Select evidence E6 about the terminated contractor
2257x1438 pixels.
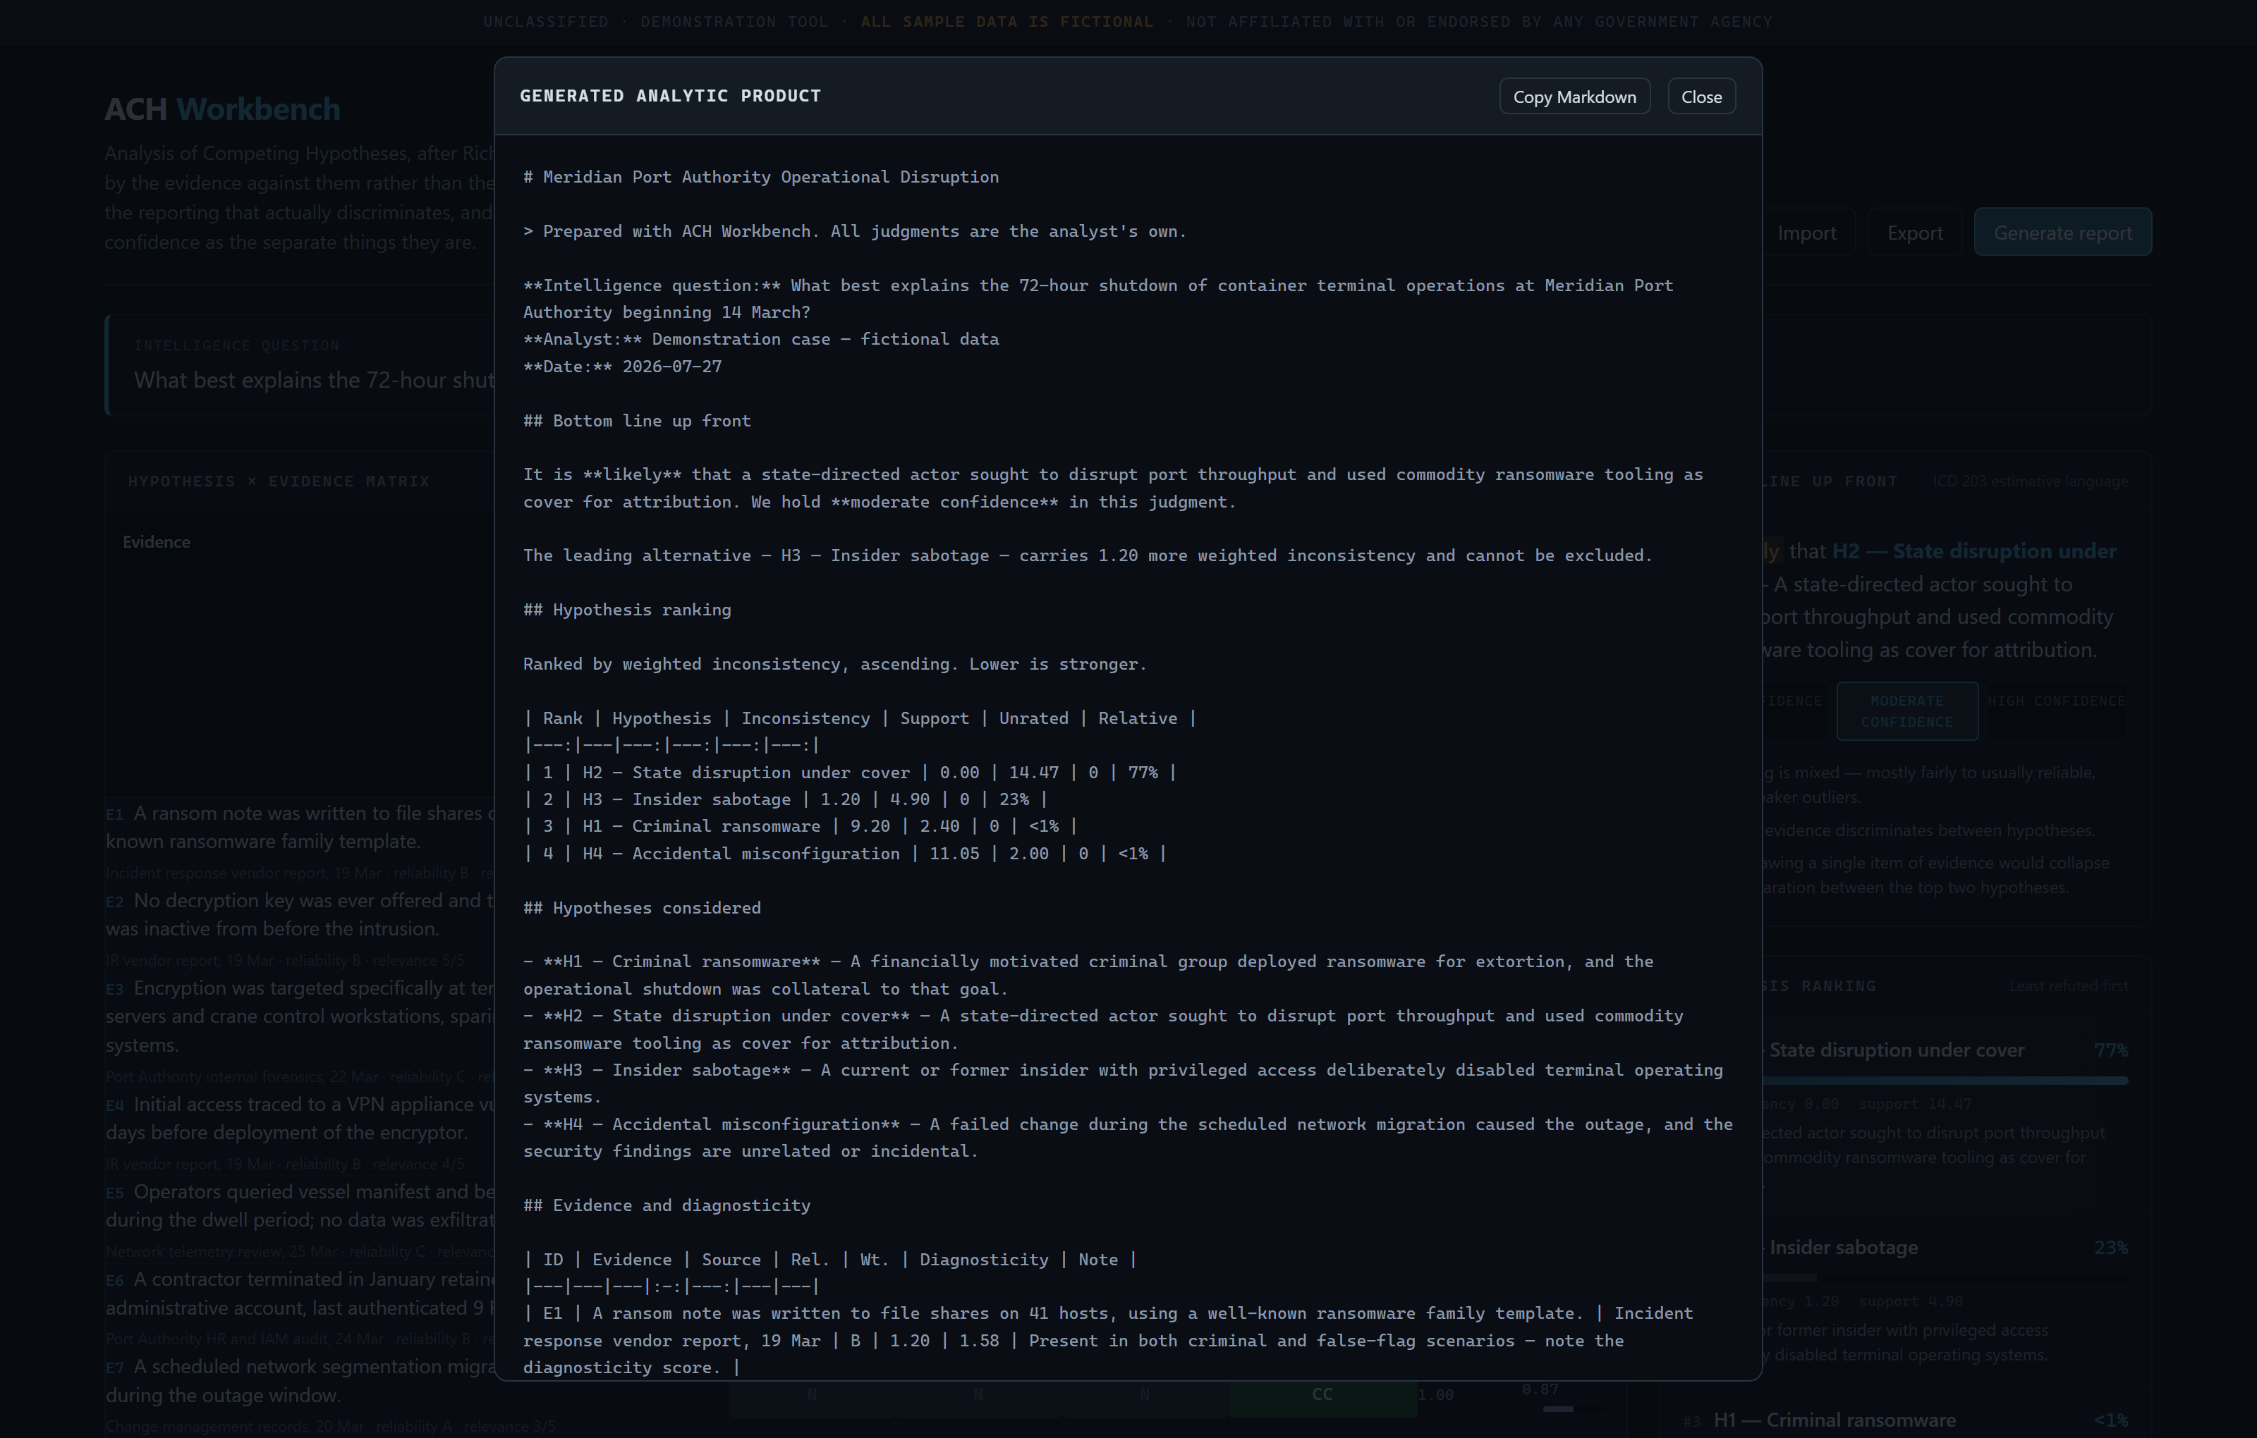tap(300, 1307)
